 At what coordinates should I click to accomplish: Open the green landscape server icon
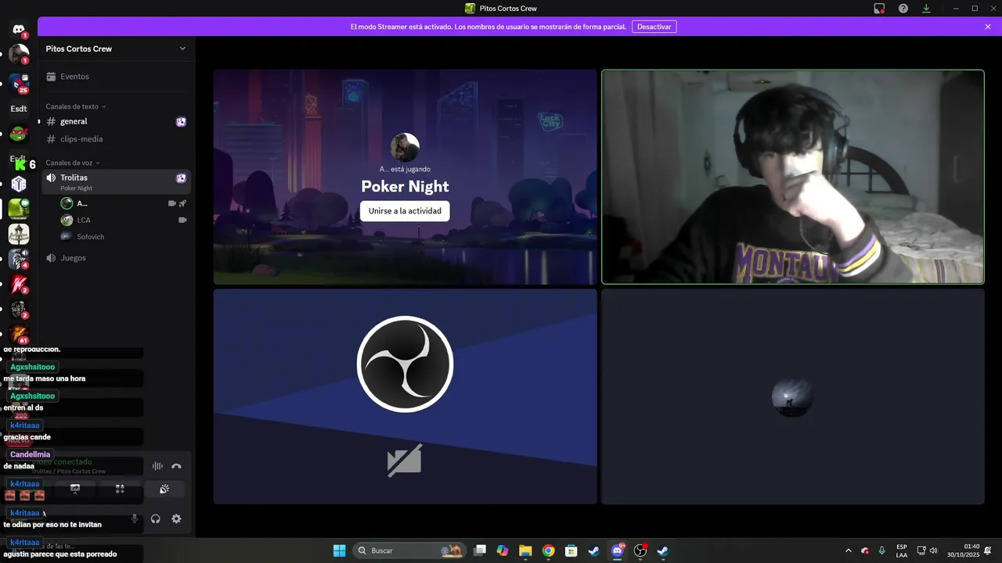(x=19, y=209)
